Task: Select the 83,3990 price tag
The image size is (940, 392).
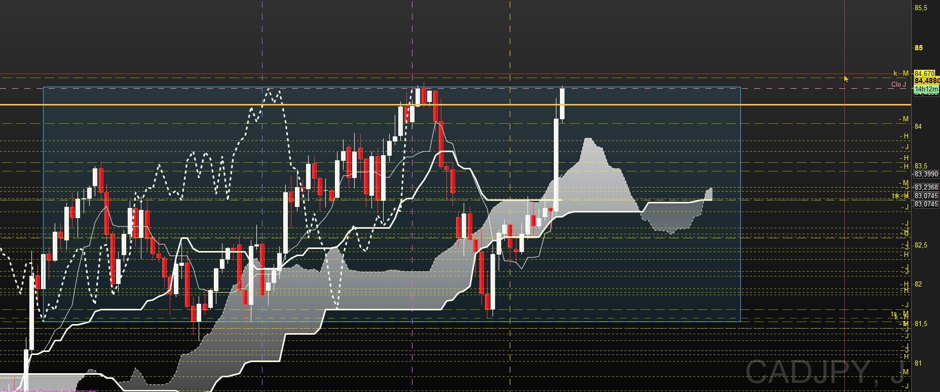Action: coord(926,174)
